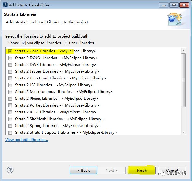Close the dialog with the red X
Viewport: 192px width, 181px height.
184,5
